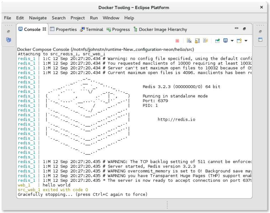This screenshot has height=213, width=270.
Task: Close the Console tab
Action: [44, 29]
